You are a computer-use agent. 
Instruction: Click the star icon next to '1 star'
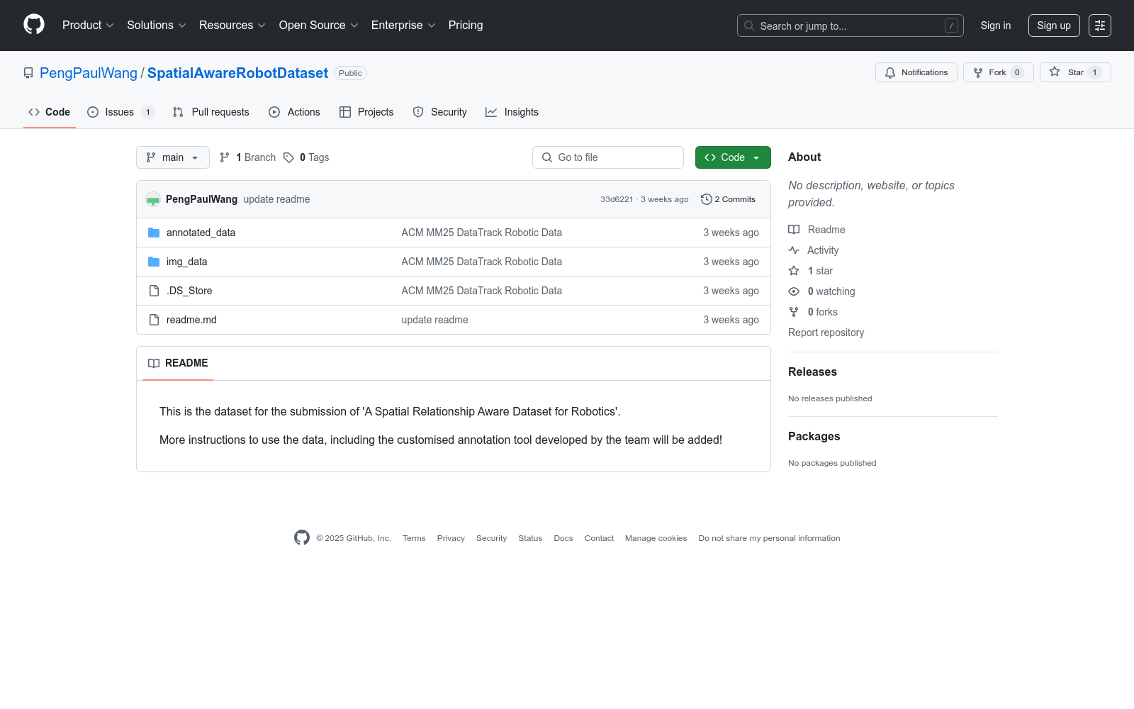pos(794,271)
